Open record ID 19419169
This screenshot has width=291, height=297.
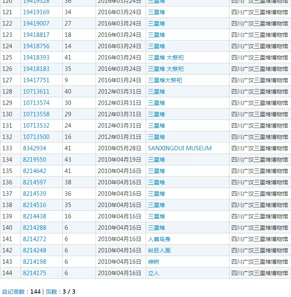pos(36,12)
